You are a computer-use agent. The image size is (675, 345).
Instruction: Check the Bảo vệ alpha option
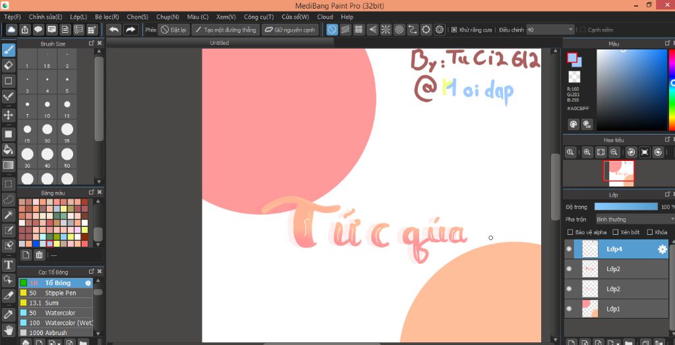(570, 232)
